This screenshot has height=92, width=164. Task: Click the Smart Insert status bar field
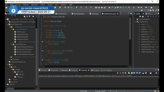[101, 91]
